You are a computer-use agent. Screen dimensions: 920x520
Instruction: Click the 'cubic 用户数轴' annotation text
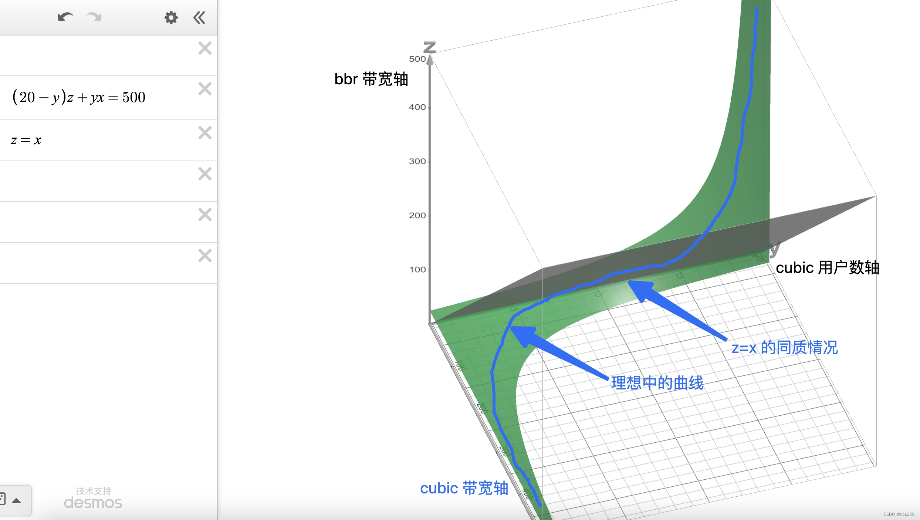(827, 267)
